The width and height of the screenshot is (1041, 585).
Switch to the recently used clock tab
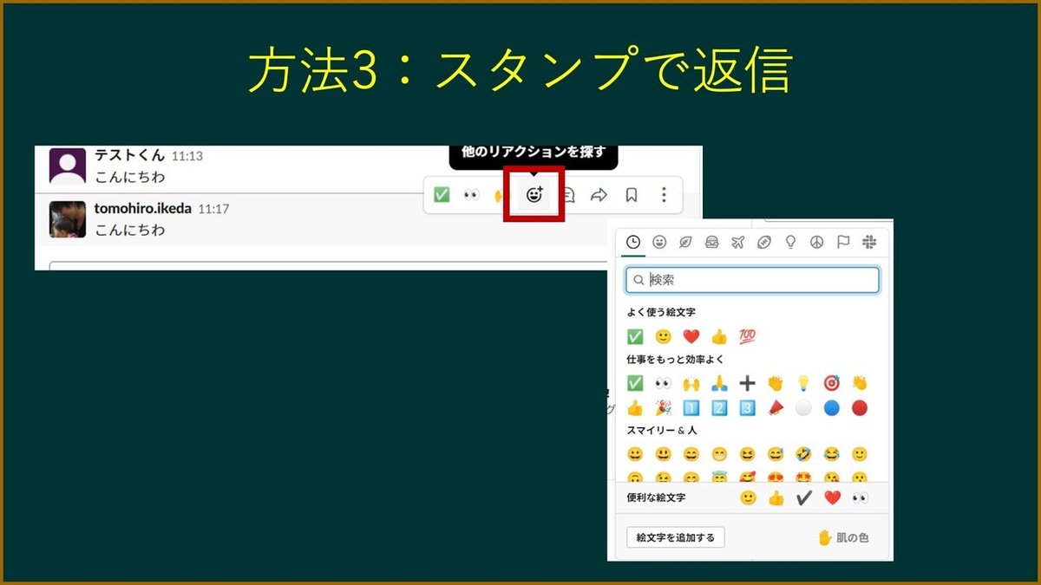click(634, 243)
